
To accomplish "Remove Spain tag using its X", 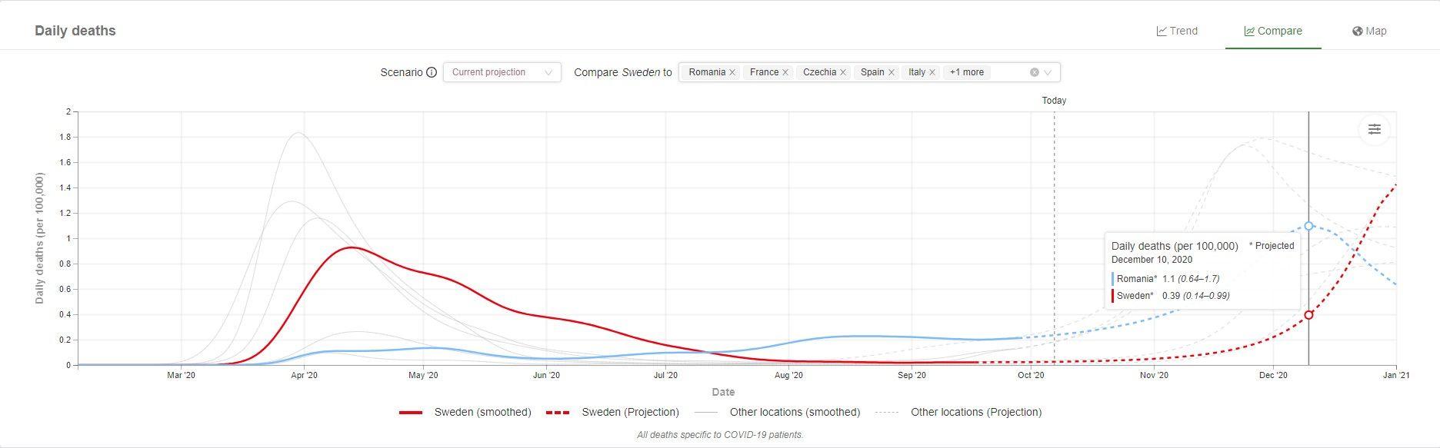I will tap(892, 72).
